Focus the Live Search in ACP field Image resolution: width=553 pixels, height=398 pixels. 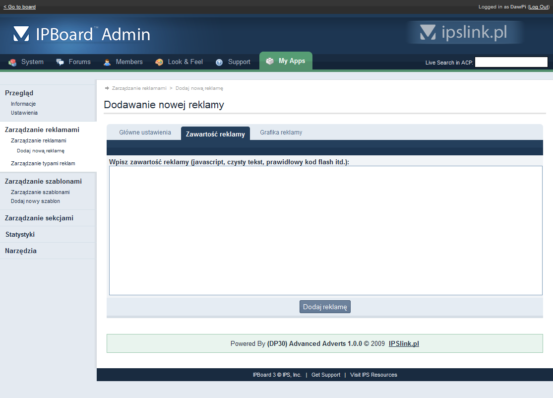pos(511,62)
